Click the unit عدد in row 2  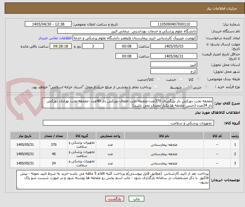[x=110, y=154]
